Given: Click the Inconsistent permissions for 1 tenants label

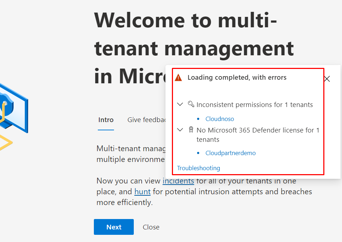Looking at the screenshot, I should [255, 104].
